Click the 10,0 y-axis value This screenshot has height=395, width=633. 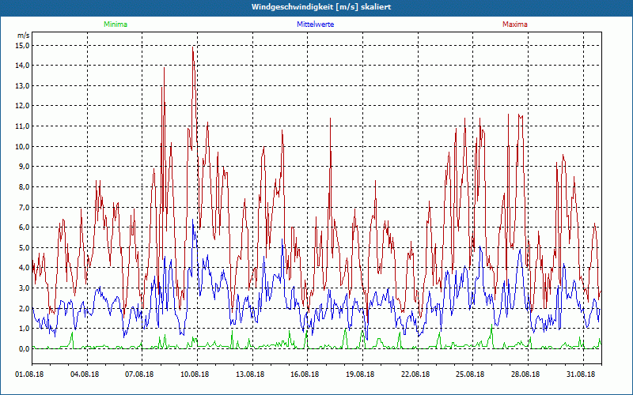tap(22, 146)
